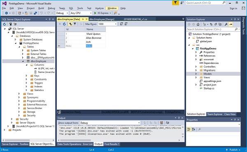
Task: Click the yellow notifications funnel icon
Action: click(x=175, y=3)
